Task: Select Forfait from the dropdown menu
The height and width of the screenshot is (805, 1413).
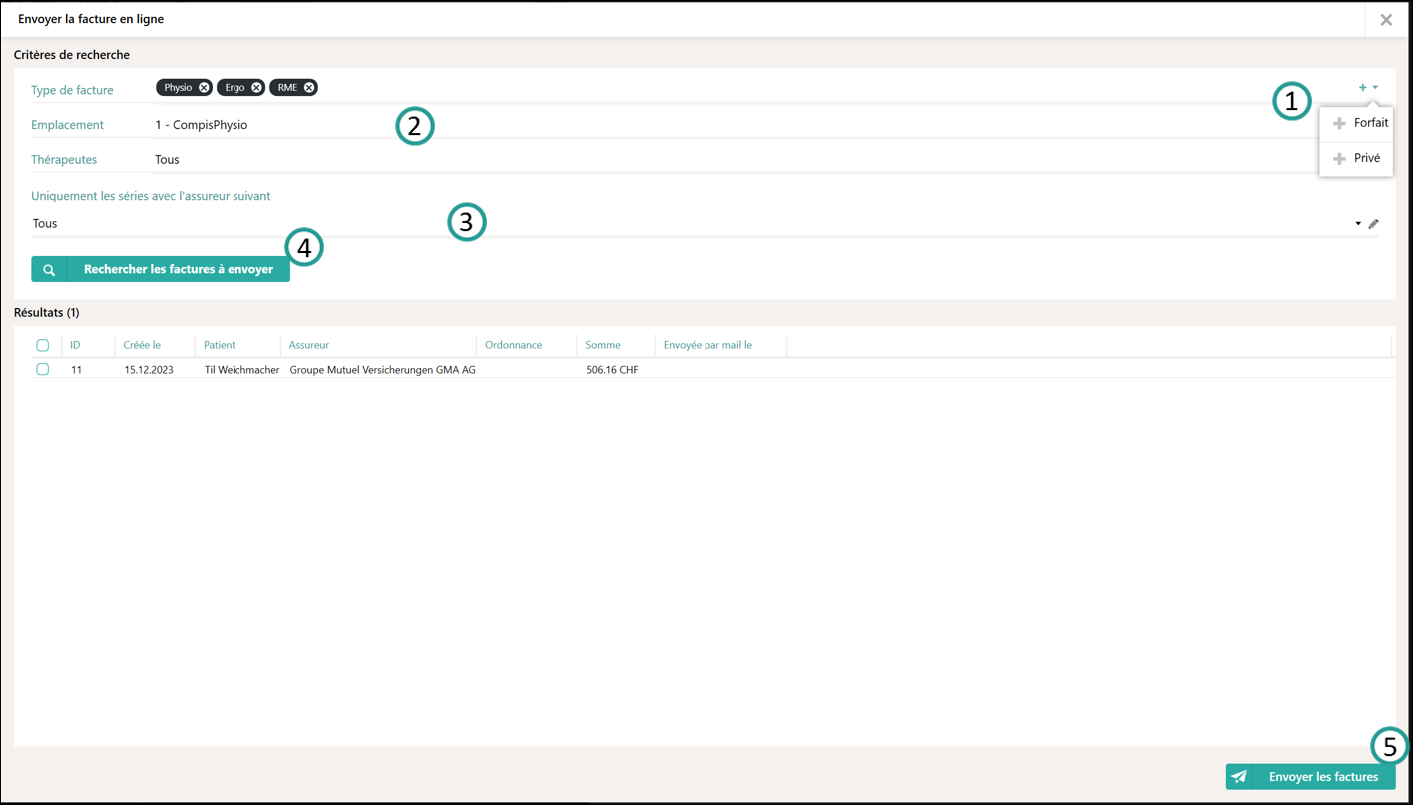Action: [x=1370, y=123]
